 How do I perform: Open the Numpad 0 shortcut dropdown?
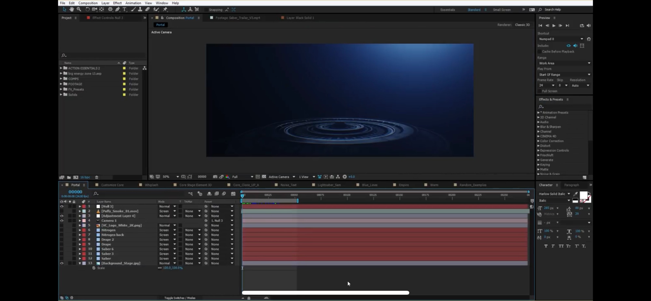tap(561, 39)
